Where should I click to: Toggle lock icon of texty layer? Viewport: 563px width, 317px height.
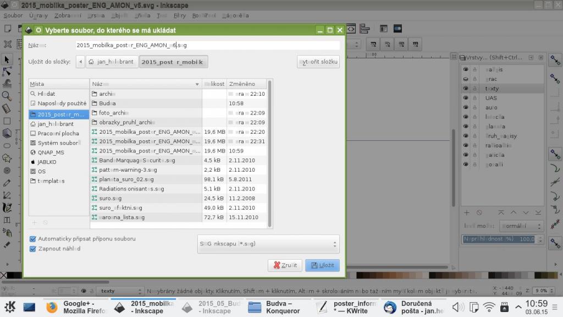click(474, 89)
